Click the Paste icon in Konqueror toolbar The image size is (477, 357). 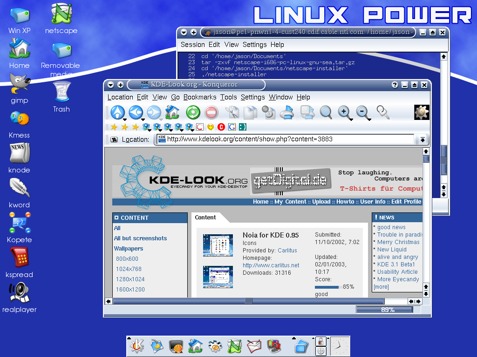tap(268, 112)
